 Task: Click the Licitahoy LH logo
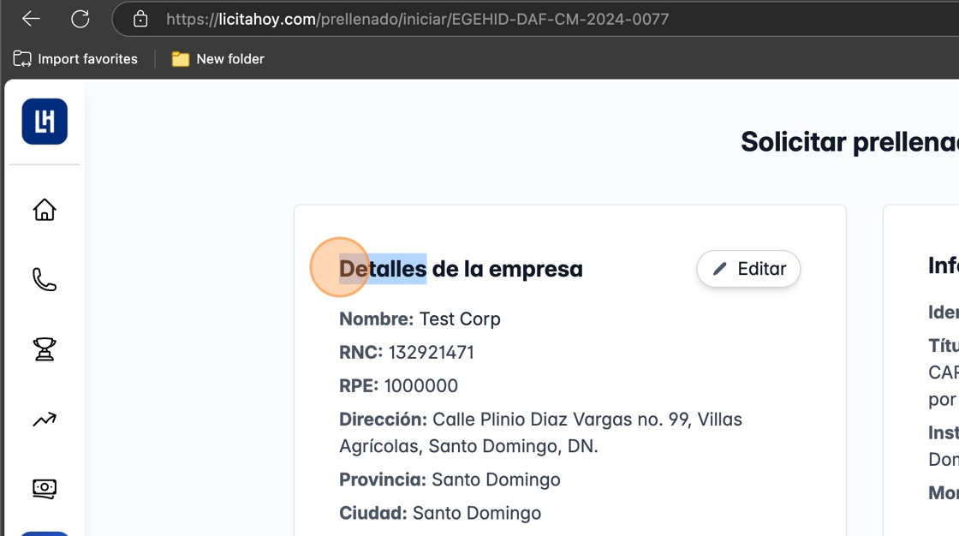[45, 122]
